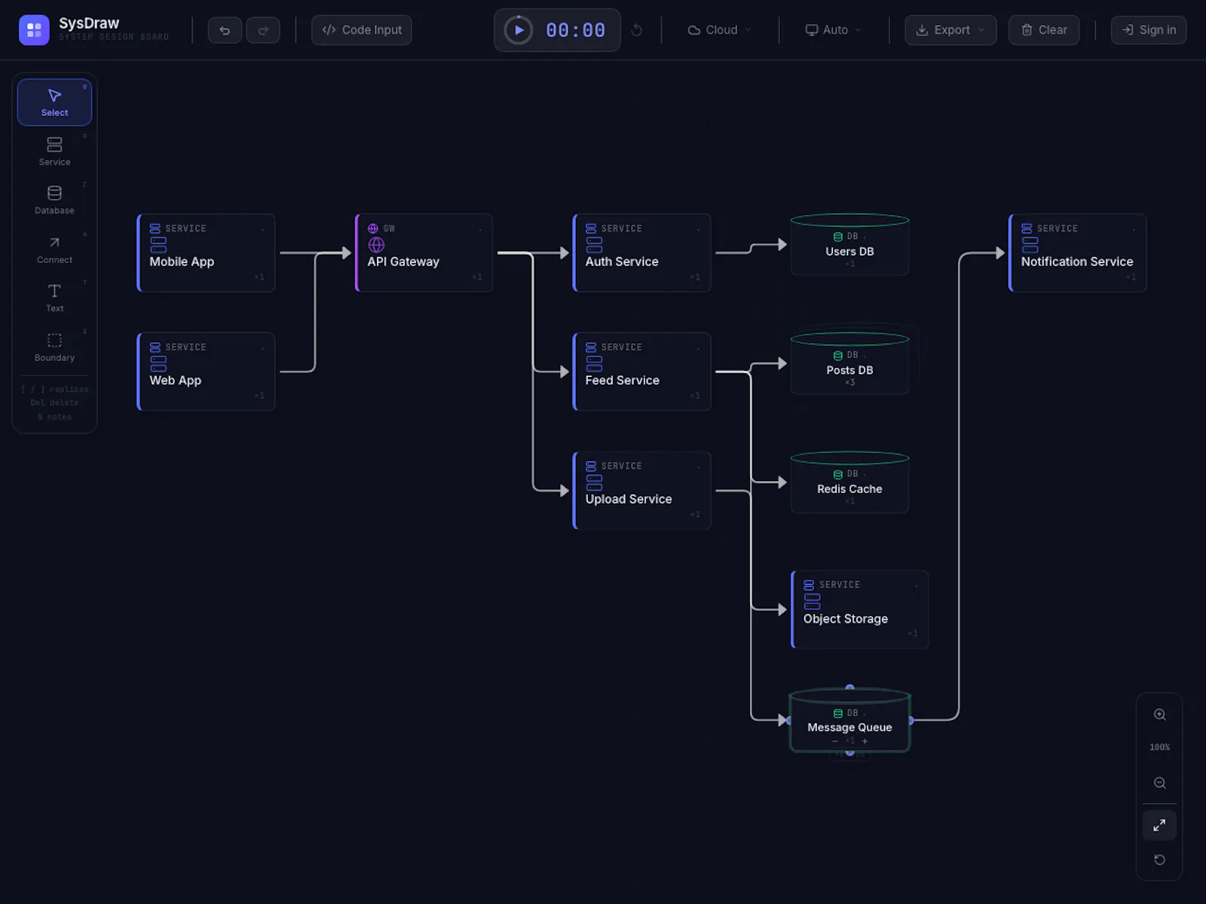This screenshot has width=1206, height=904.
Task: Select the Auth Service node
Action: click(641, 253)
